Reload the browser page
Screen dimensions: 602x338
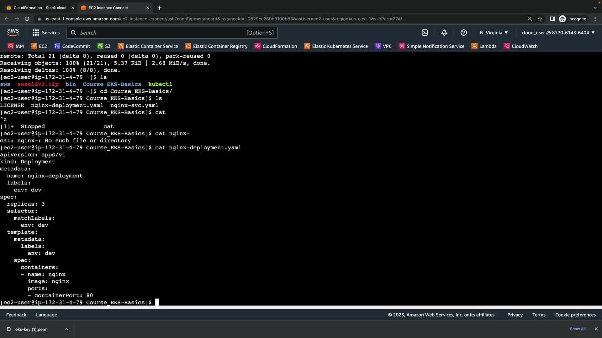tap(27, 19)
